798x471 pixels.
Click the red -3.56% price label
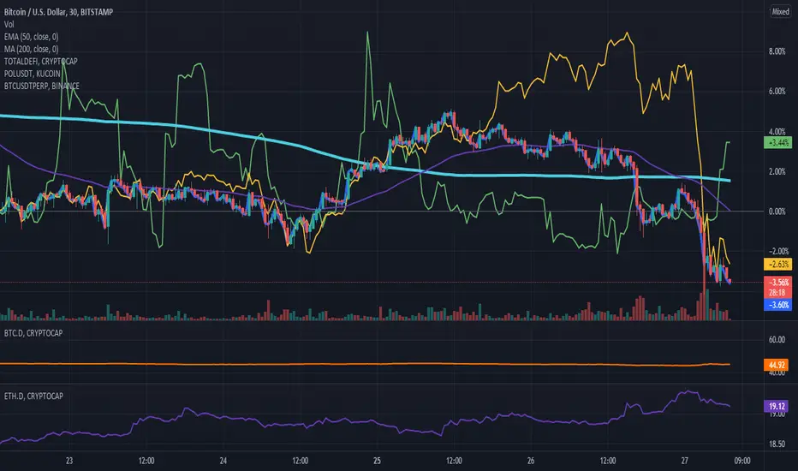778,282
